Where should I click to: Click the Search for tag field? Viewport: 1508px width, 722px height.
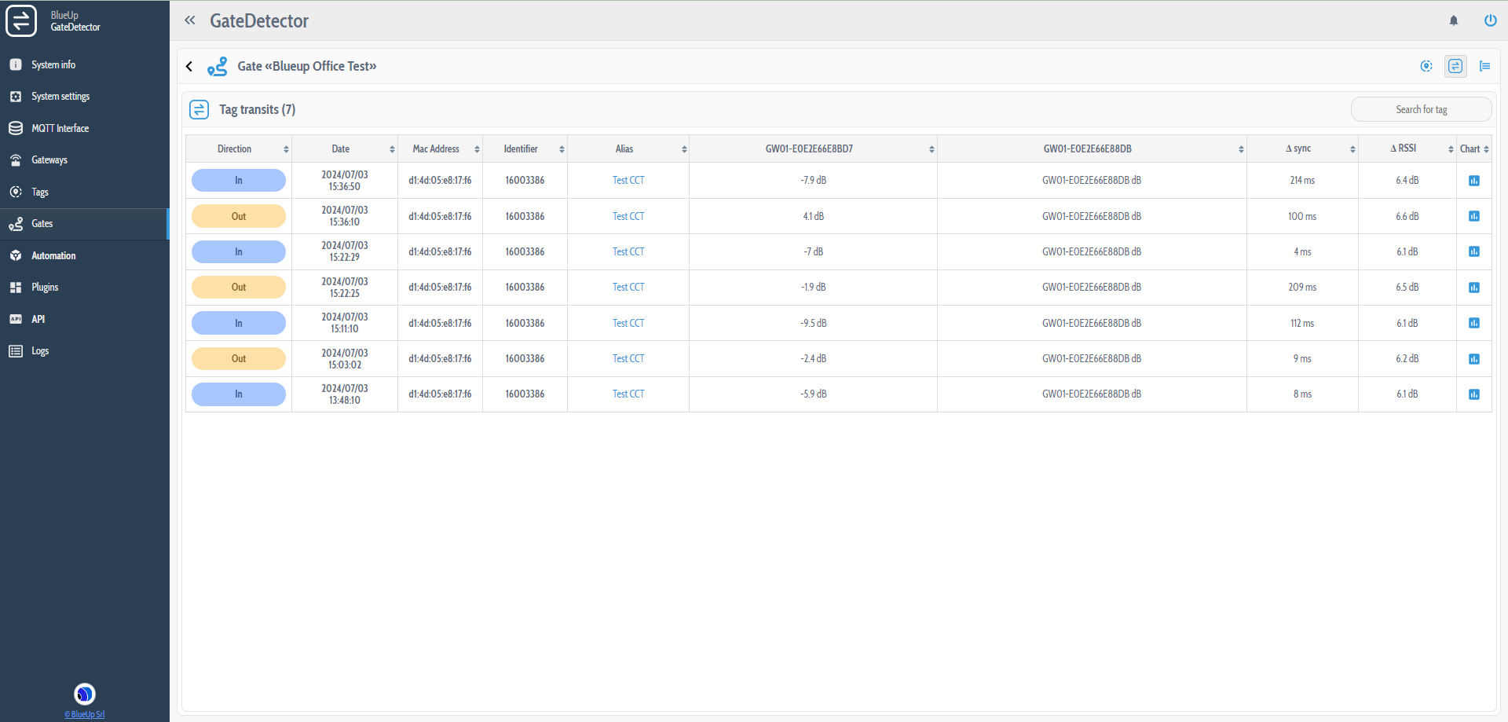pos(1420,110)
